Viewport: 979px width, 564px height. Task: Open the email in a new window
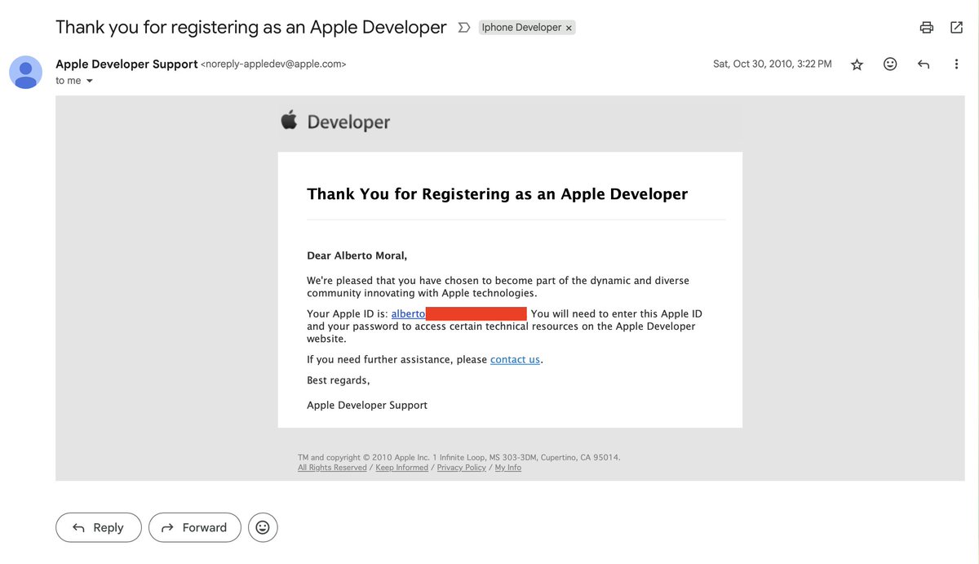click(956, 27)
